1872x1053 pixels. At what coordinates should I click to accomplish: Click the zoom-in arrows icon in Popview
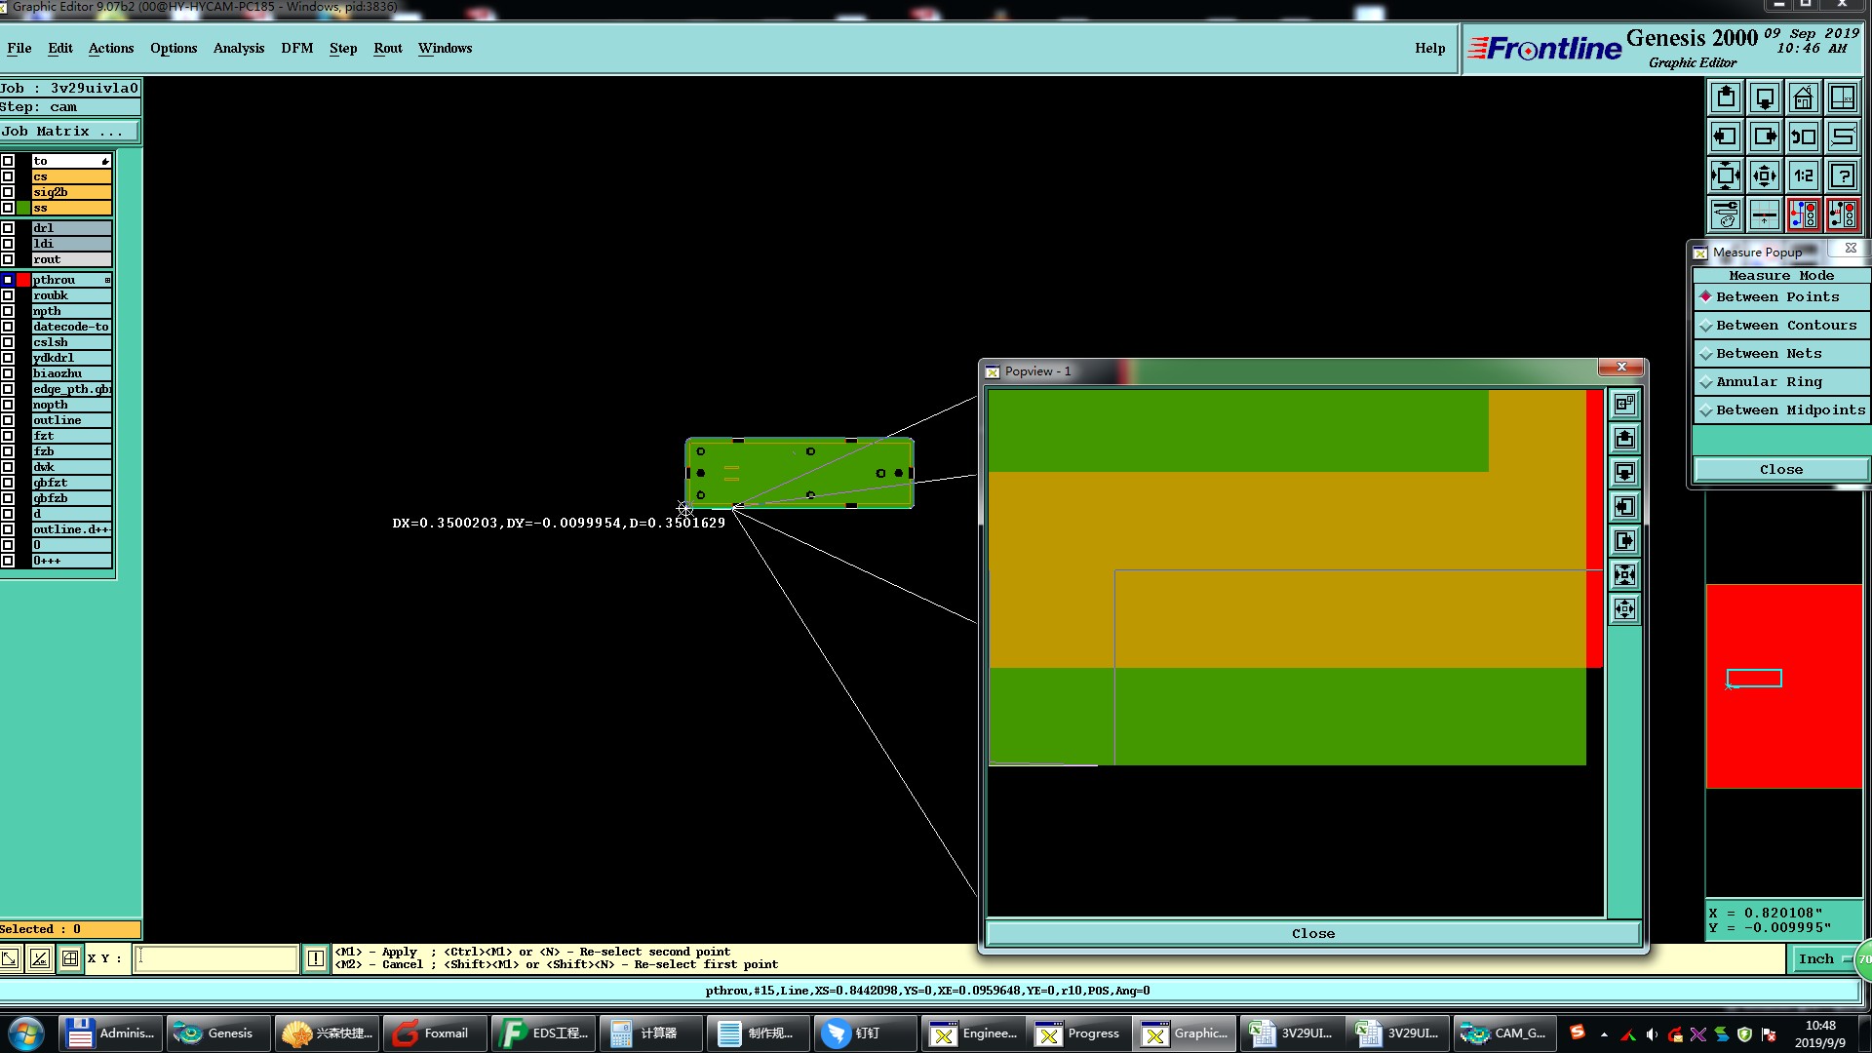pos(1624,574)
